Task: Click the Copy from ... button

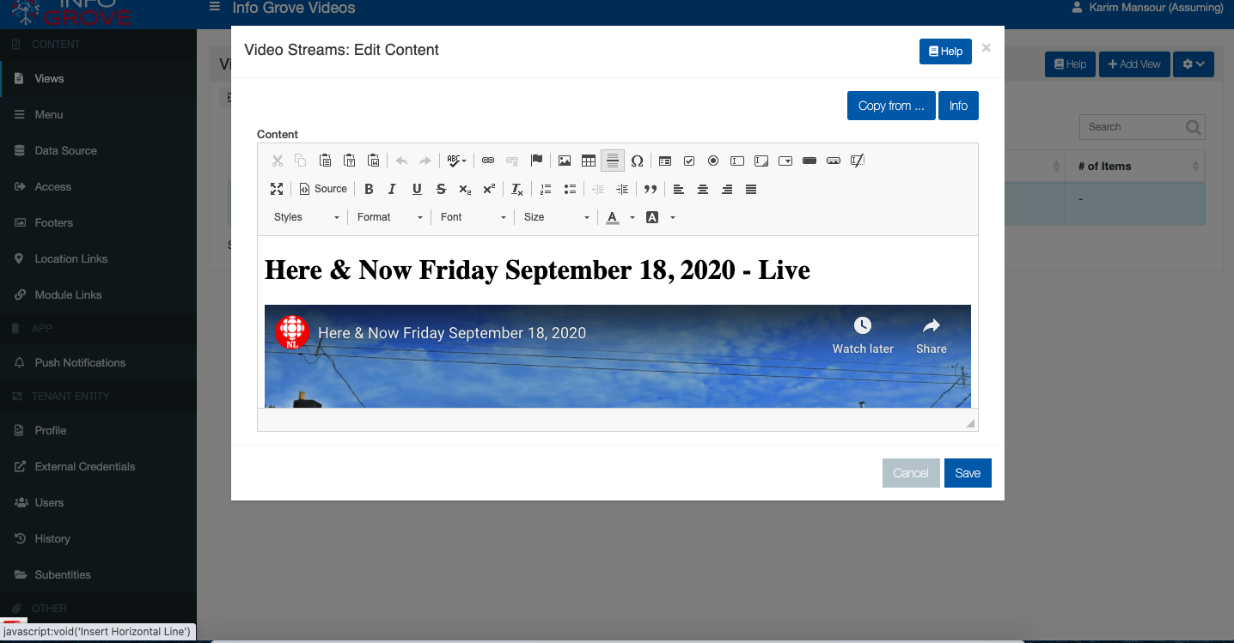Action: click(x=891, y=106)
